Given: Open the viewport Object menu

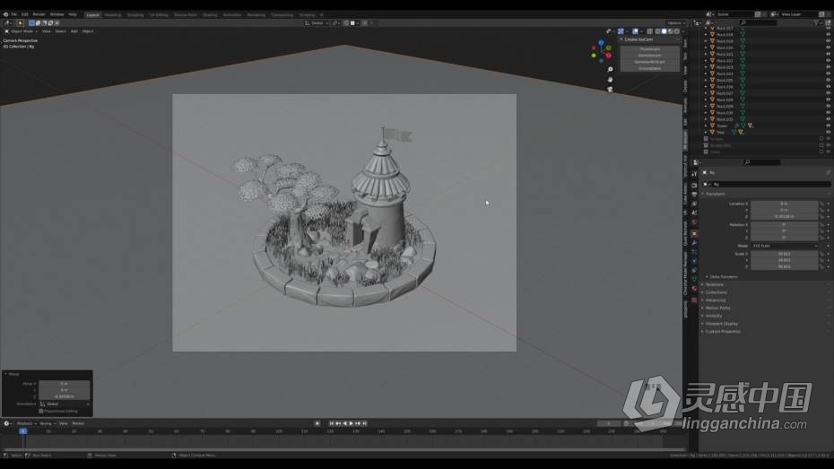Looking at the screenshot, I should pos(88,31).
